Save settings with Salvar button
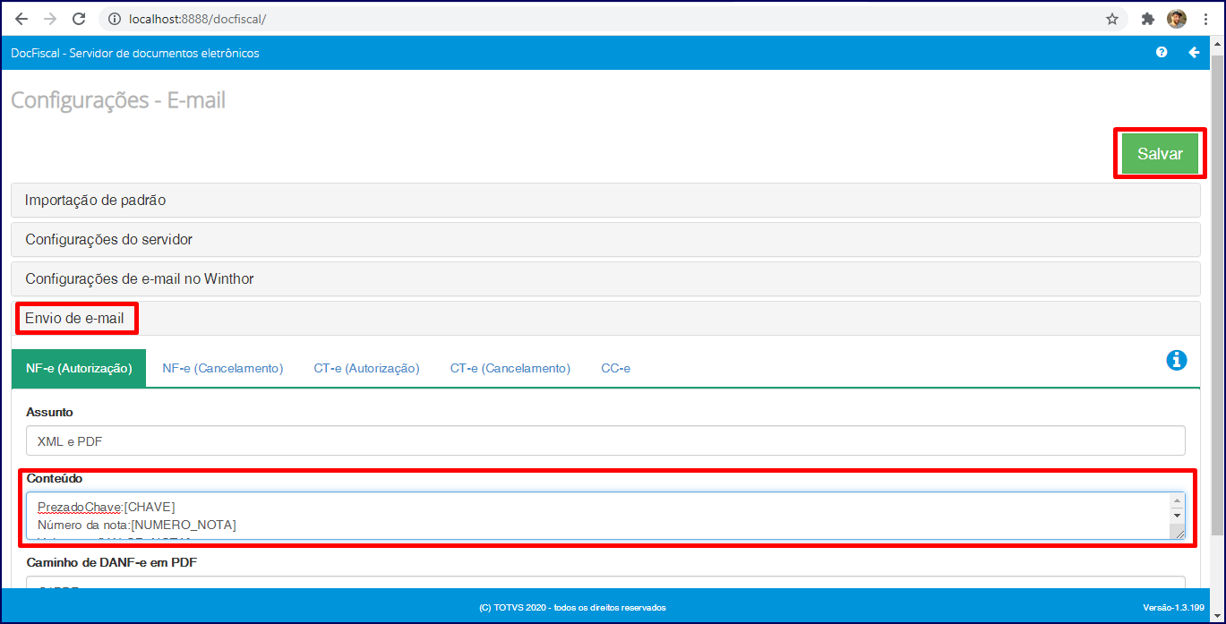 click(x=1160, y=154)
